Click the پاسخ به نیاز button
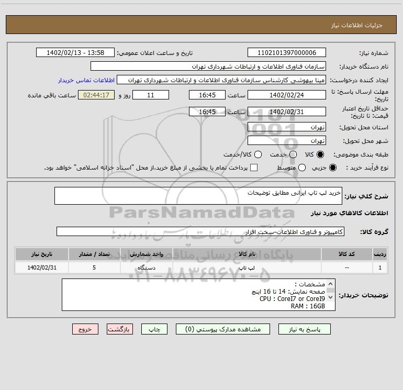This screenshot has height=390, width=403. tap(304, 329)
